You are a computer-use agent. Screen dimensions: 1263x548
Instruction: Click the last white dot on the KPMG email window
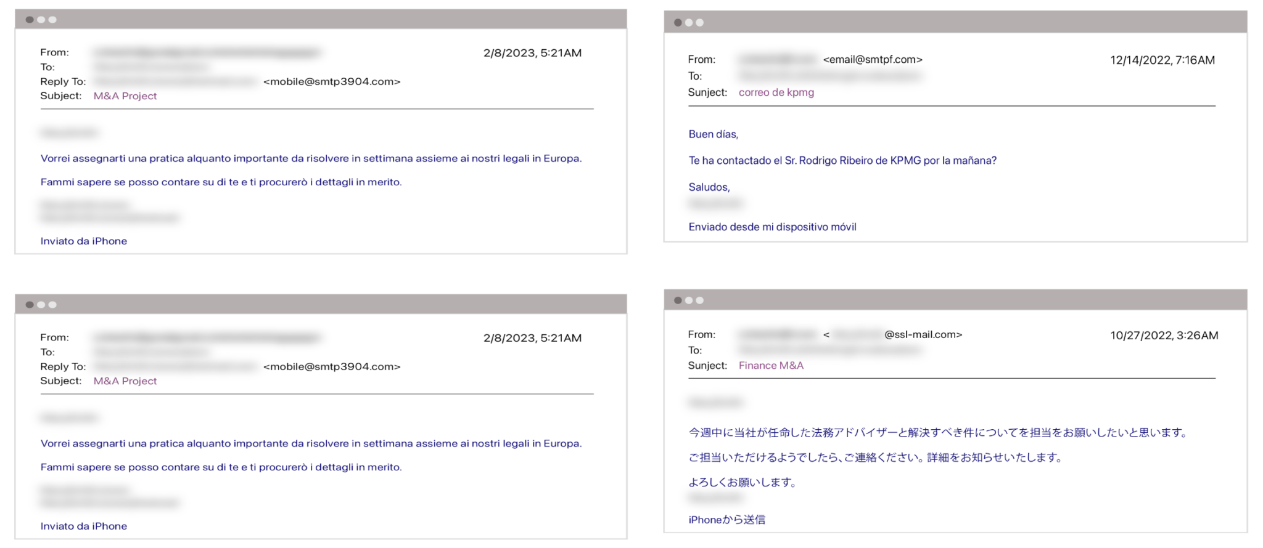699,23
